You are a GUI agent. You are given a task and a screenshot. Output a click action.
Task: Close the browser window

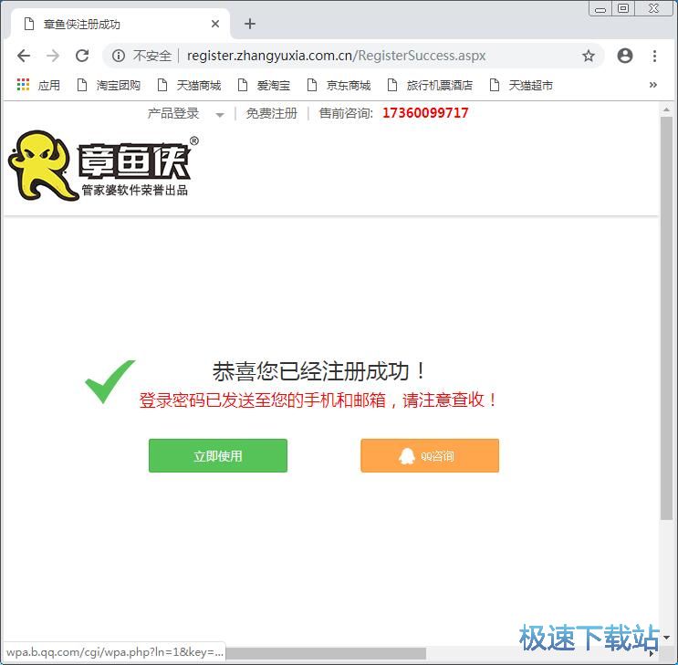(x=653, y=8)
